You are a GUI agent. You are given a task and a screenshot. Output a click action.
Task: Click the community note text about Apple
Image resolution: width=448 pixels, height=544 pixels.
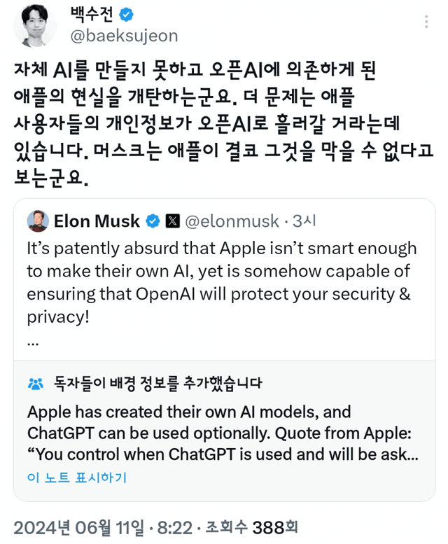223,432
